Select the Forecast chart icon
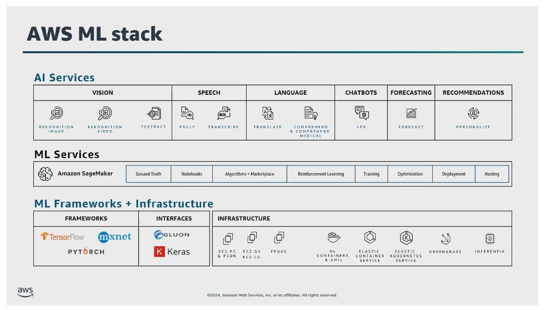This screenshot has width=544, height=310. [x=411, y=113]
